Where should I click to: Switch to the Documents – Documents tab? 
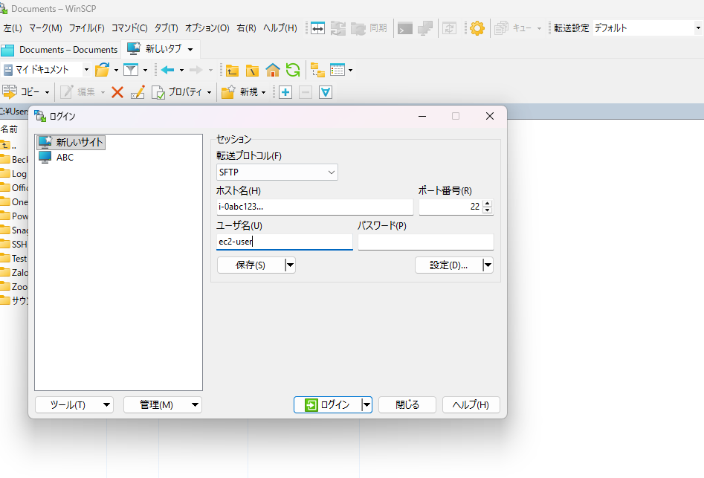(60, 50)
